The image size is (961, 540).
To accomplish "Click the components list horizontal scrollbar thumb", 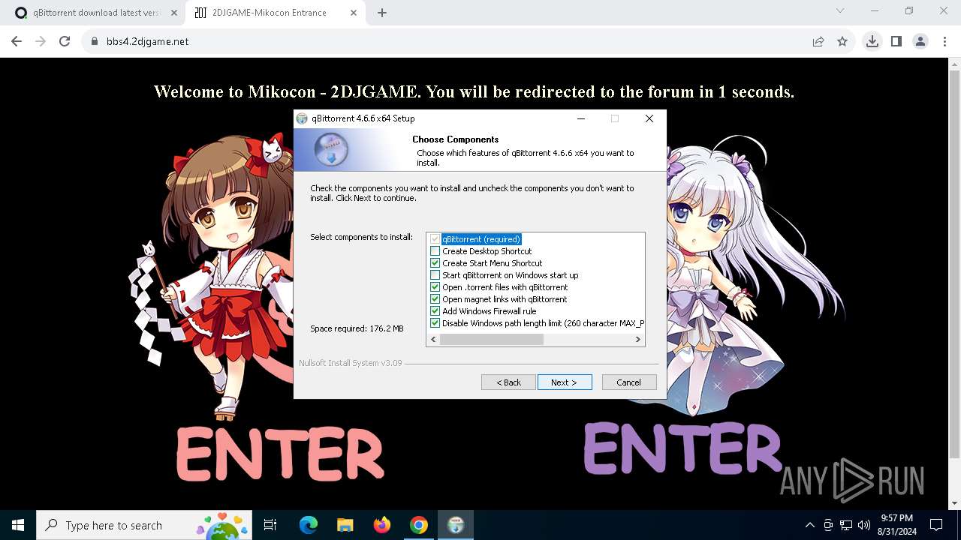I will [x=491, y=340].
